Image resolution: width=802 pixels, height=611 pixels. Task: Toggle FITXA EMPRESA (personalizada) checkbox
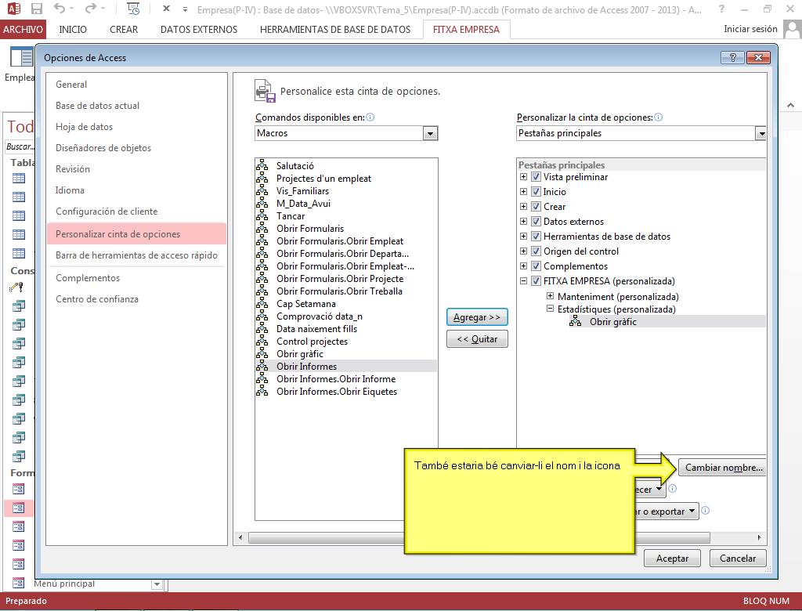[536, 281]
